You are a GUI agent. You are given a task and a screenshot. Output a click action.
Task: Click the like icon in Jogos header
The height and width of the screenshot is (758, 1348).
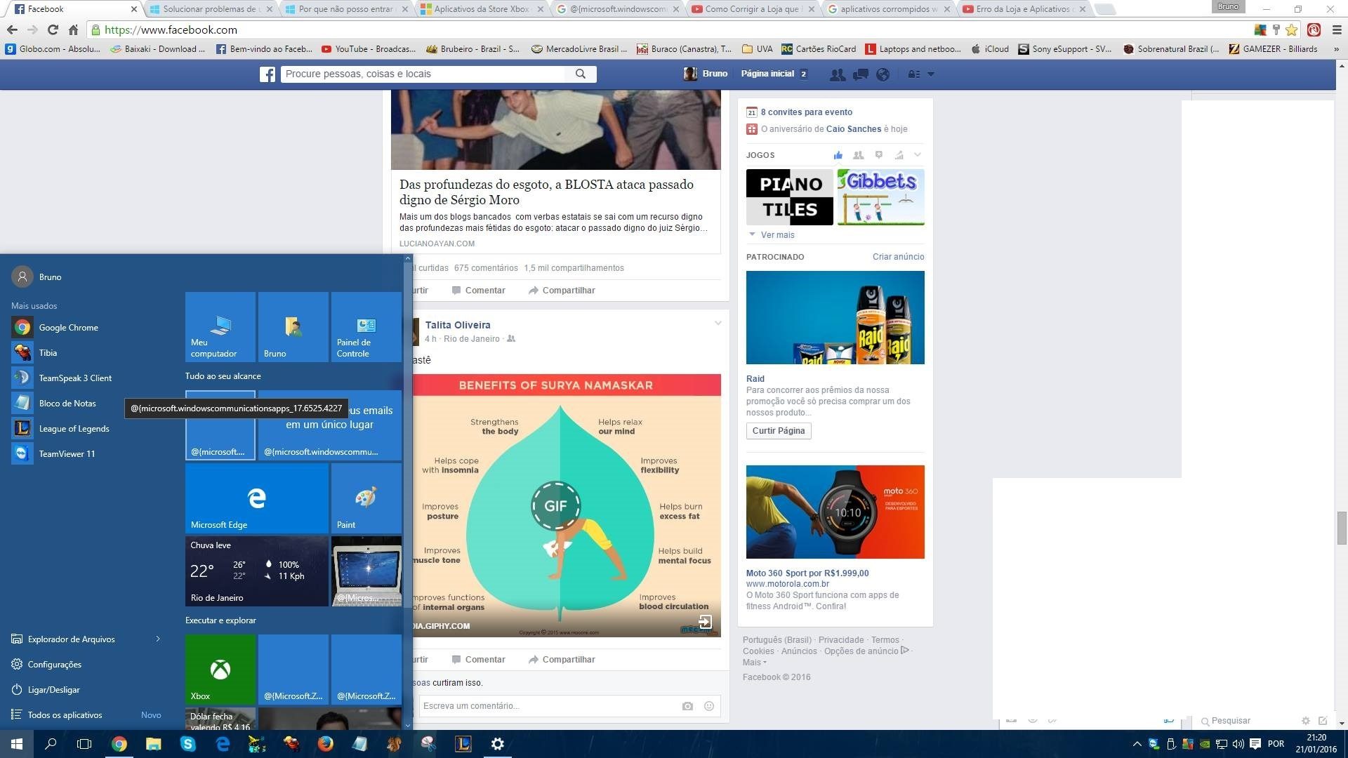(838, 155)
